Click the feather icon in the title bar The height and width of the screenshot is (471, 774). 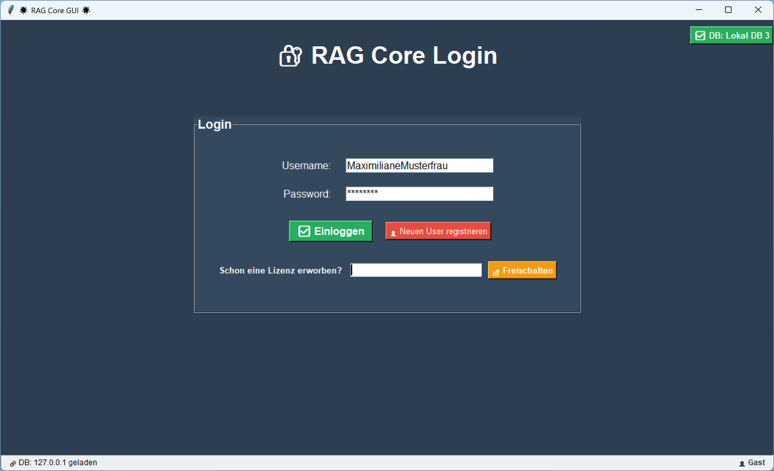point(11,10)
